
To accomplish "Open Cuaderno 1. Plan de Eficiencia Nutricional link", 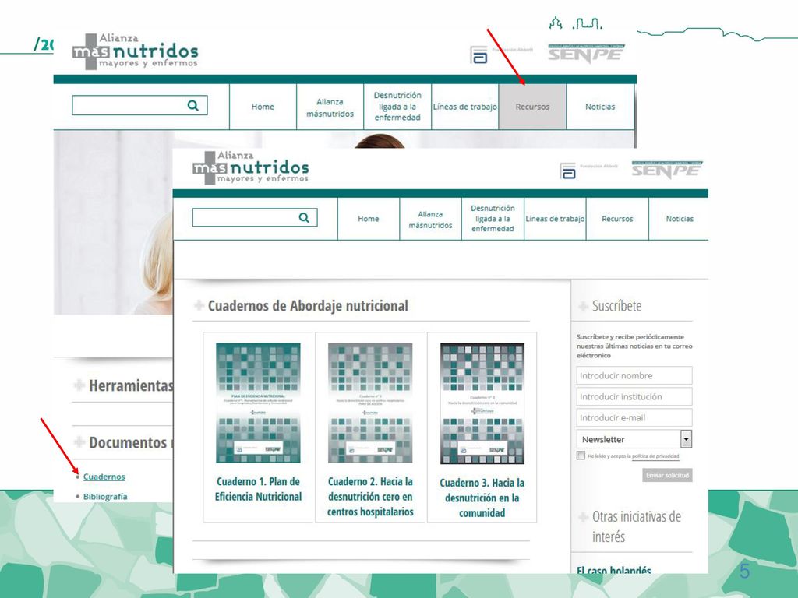I will coord(258,489).
